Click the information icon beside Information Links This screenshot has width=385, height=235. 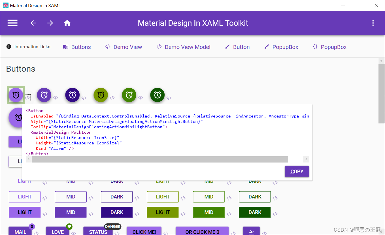click(9, 47)
